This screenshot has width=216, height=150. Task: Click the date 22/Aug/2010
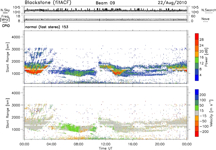172,3
